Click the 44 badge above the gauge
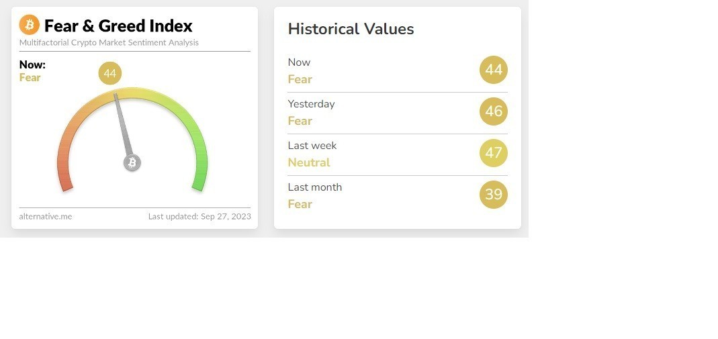The width and height of the screenshot is (718, 339). click(x=110, y=73)
